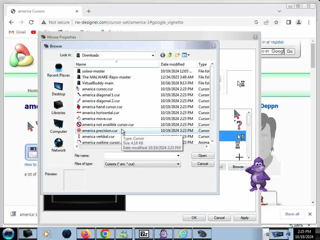Open Computer in the places sidebar

58,127
